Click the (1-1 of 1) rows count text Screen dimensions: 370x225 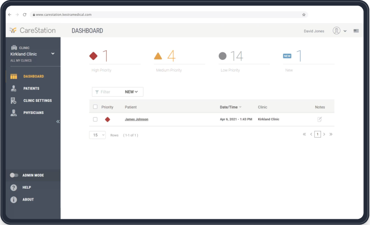131,135
